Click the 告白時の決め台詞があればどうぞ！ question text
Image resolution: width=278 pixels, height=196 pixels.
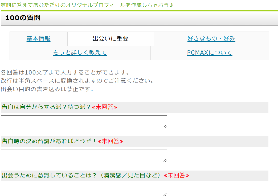coord(49,141)
